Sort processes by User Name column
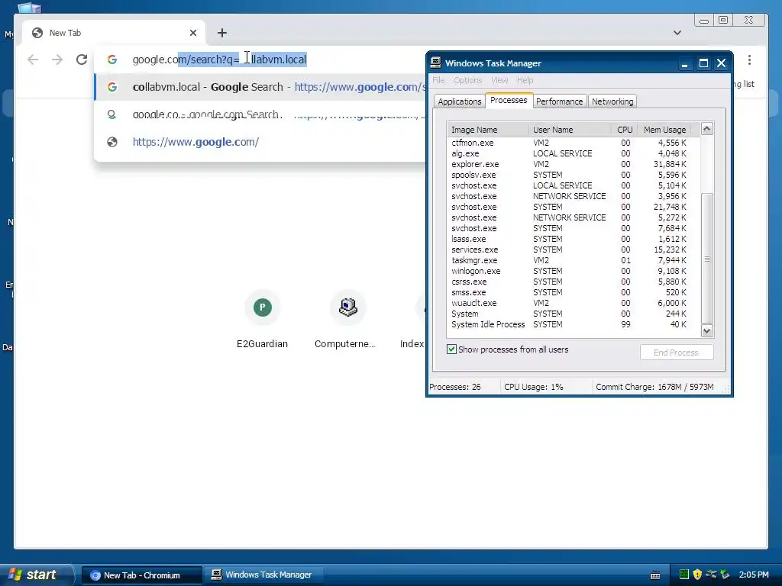The width and height of the screenshot is (782, 586). click(x=570, y=130)
